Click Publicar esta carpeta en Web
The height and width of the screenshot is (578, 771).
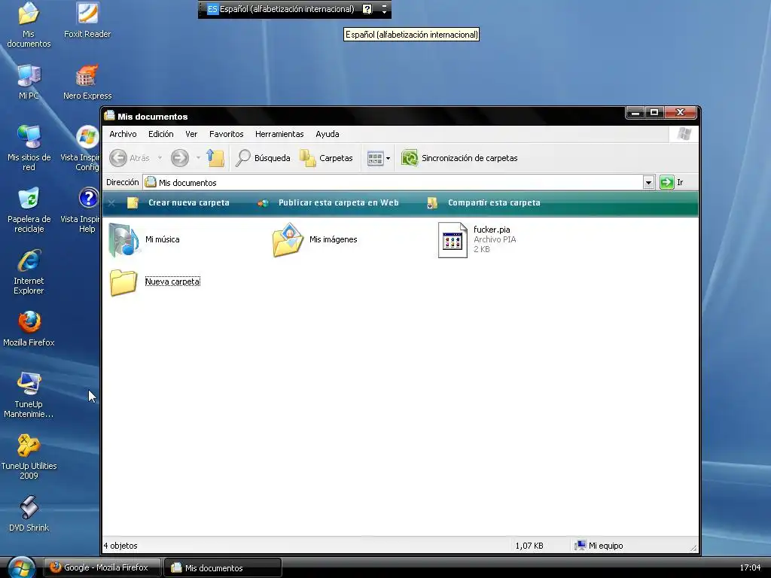(328, 202)
